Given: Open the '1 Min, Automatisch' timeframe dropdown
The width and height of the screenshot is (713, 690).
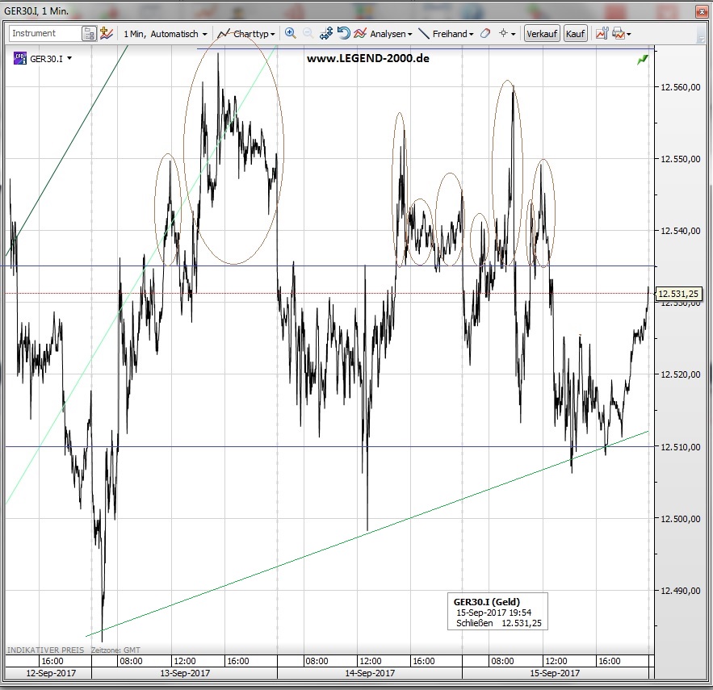Looking at the screenshot, I should [x=165, y=34].
